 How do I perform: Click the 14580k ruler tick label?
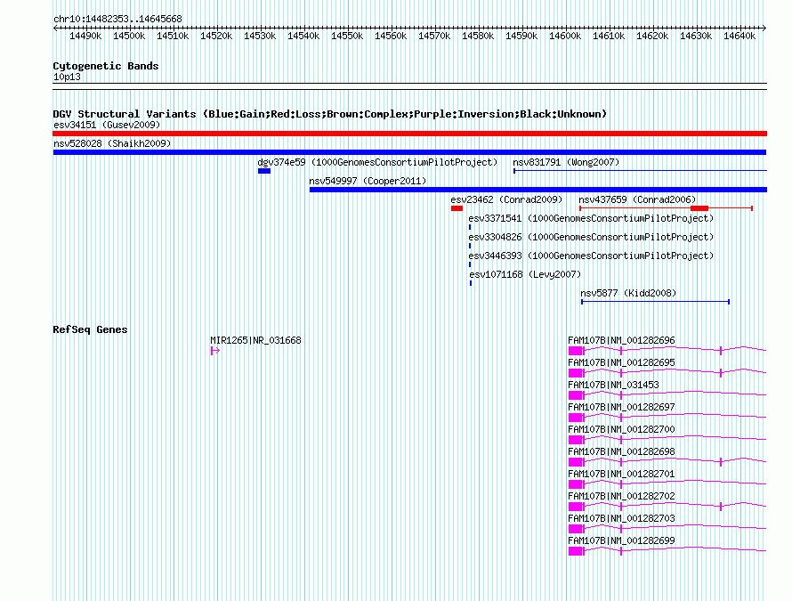click(478, 36)
